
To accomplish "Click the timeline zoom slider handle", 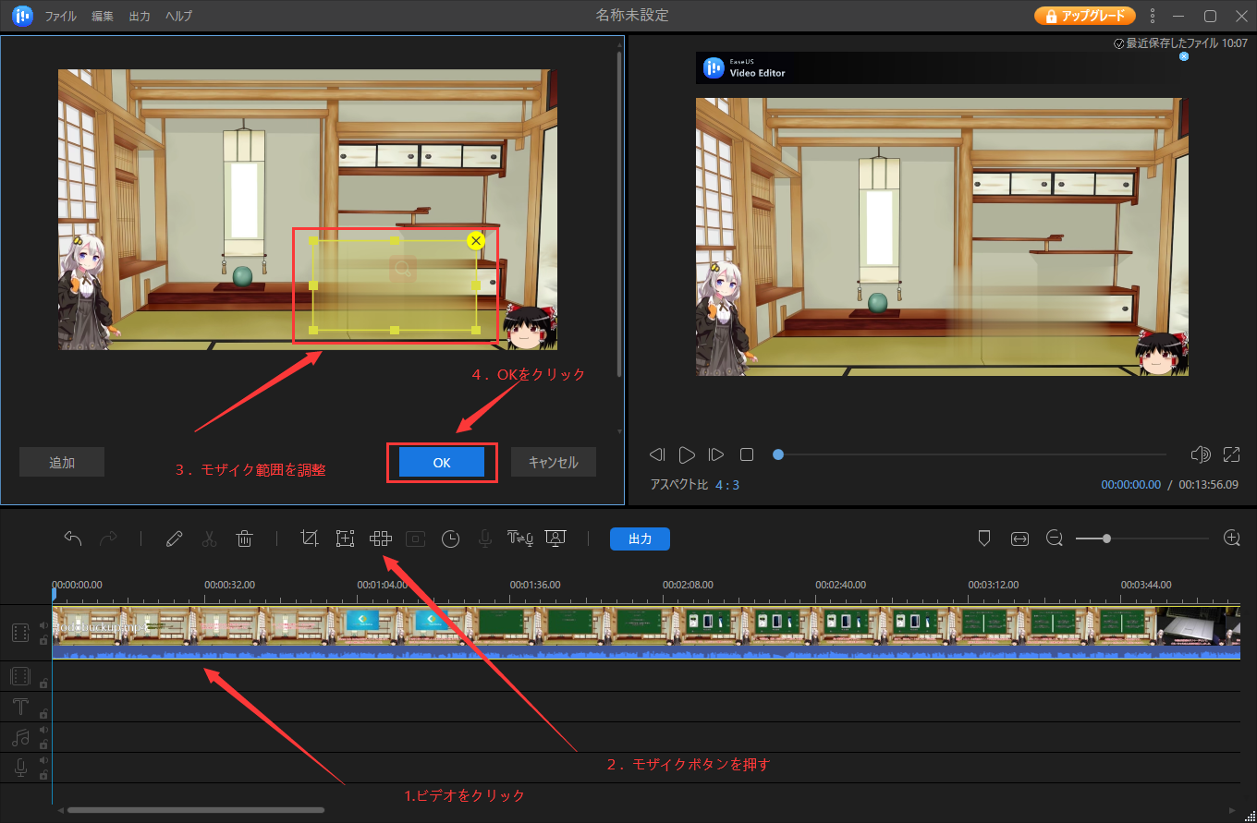I will tap(1106, 539).
